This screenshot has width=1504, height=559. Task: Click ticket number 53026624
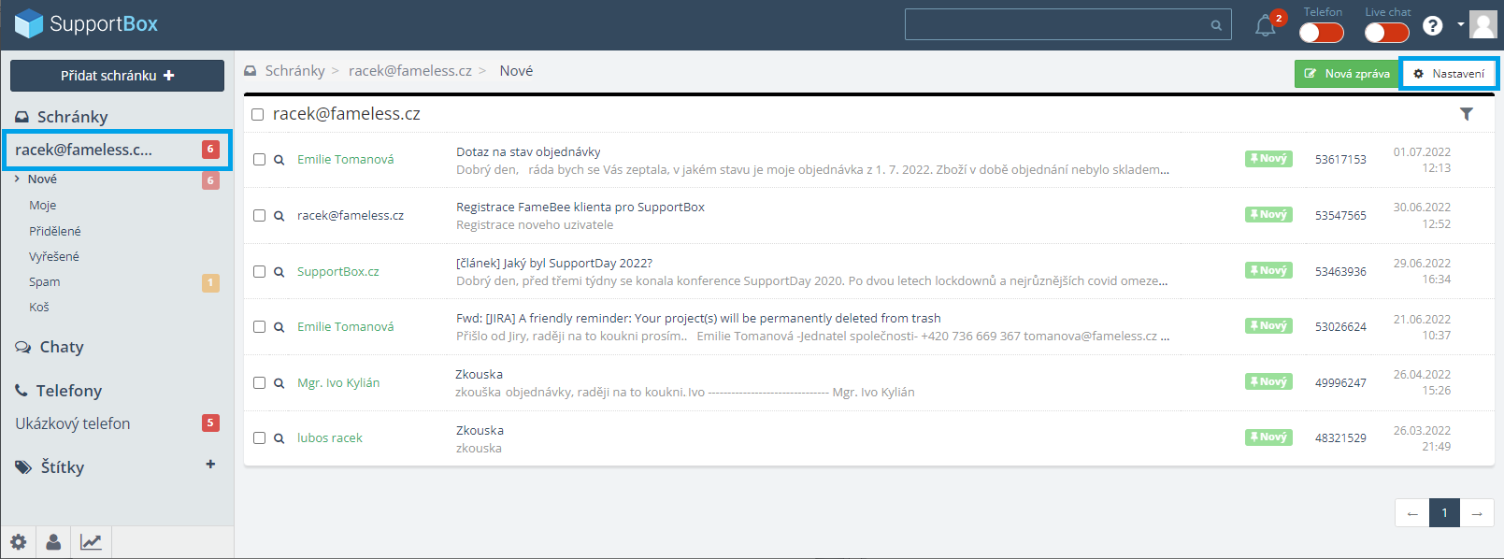tap(1340, 327)
